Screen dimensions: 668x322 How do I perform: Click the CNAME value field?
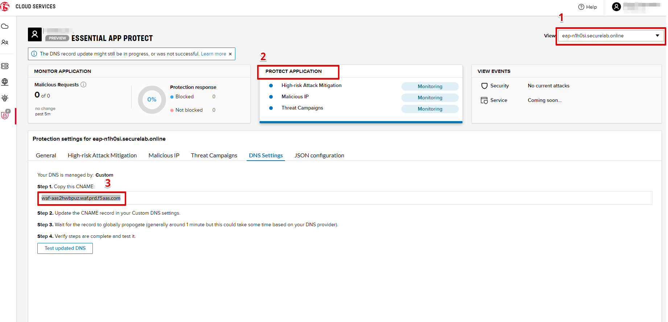coord(345,198)
